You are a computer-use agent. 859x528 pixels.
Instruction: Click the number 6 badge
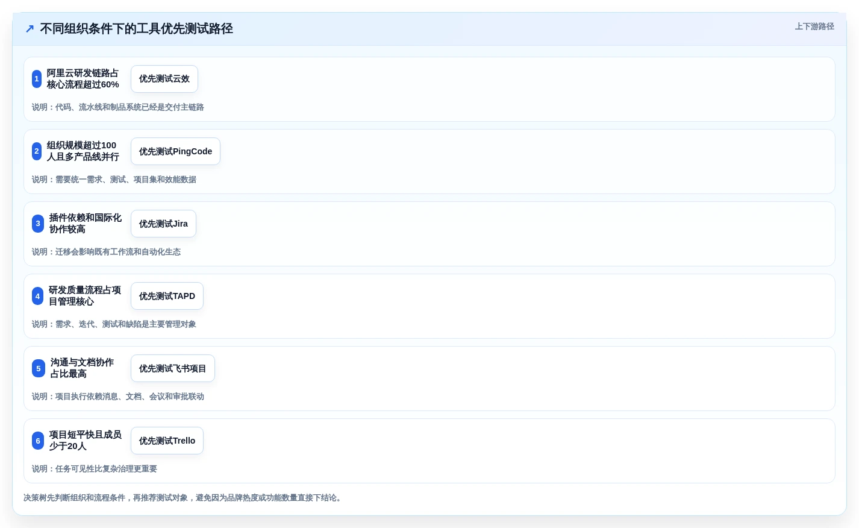click(x=38, y=441)
